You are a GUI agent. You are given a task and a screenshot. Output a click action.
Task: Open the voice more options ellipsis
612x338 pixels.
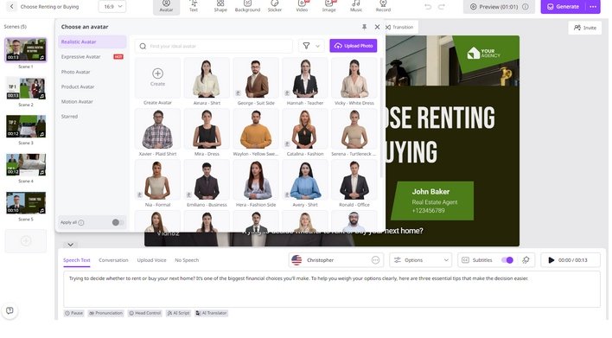pyautogui.click(x=375, y=260)
